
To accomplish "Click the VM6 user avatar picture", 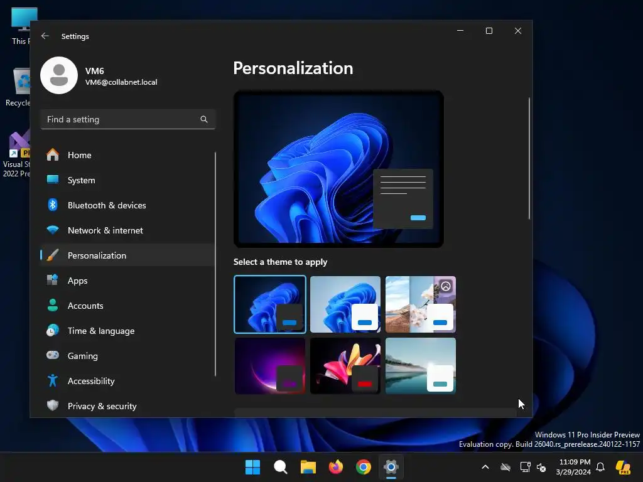I will pyautogui.click(x=59, y=75).
